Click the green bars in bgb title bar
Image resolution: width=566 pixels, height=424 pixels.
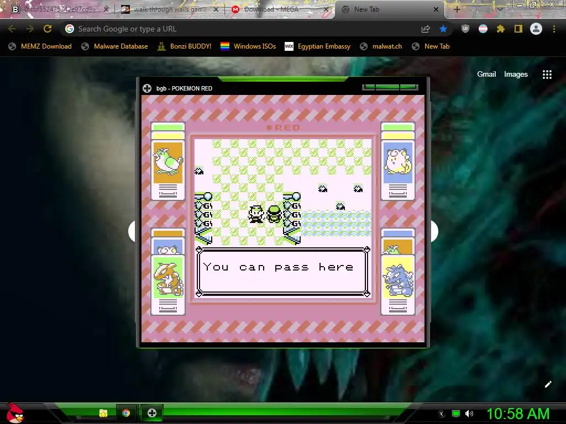click(390, 87)
